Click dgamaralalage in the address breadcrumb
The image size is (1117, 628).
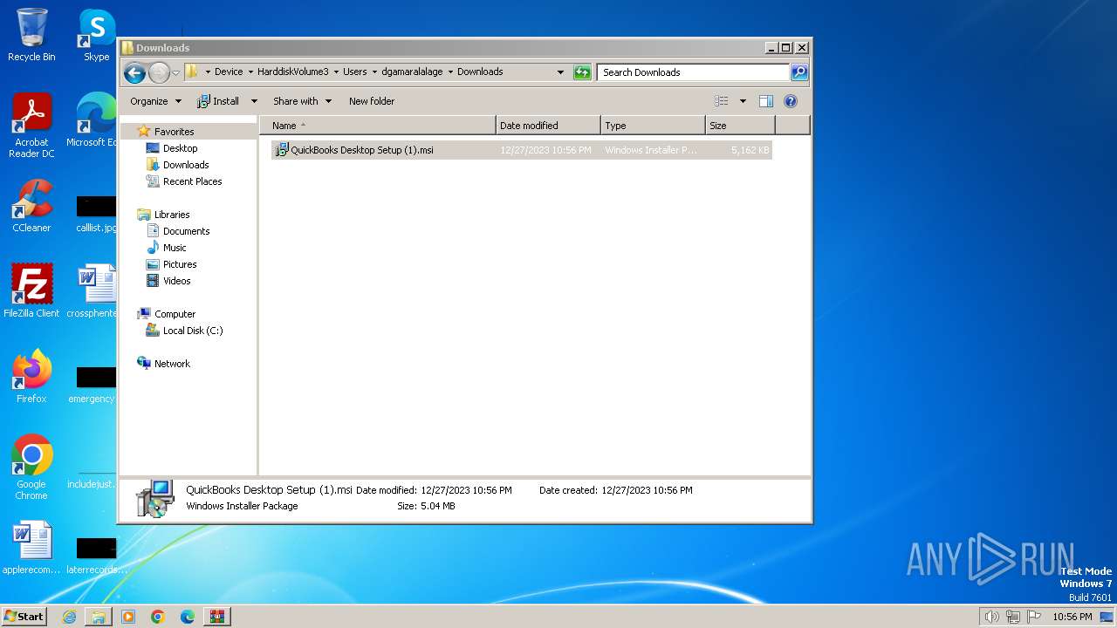point(413,72)
